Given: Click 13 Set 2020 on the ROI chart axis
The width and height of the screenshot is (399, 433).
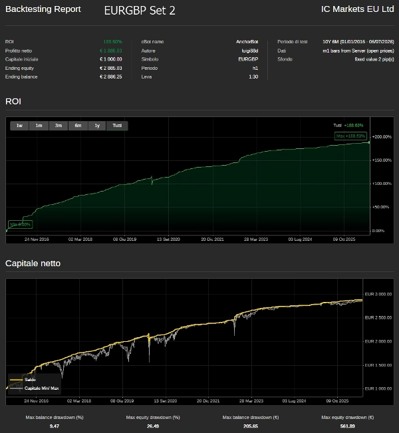Looking at the screenshot, I should pyautogui.click(x=168, y=239).
